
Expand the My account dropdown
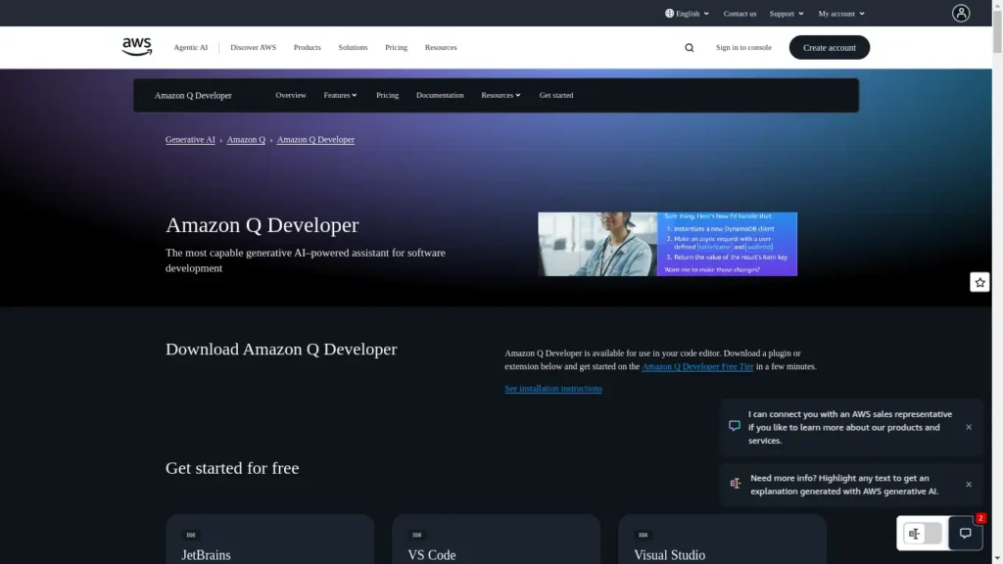coord(840,14)
